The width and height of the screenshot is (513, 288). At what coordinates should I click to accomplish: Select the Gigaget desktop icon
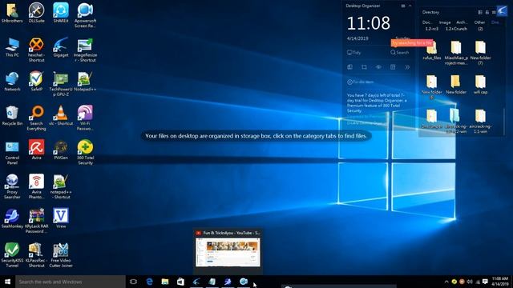61,48
